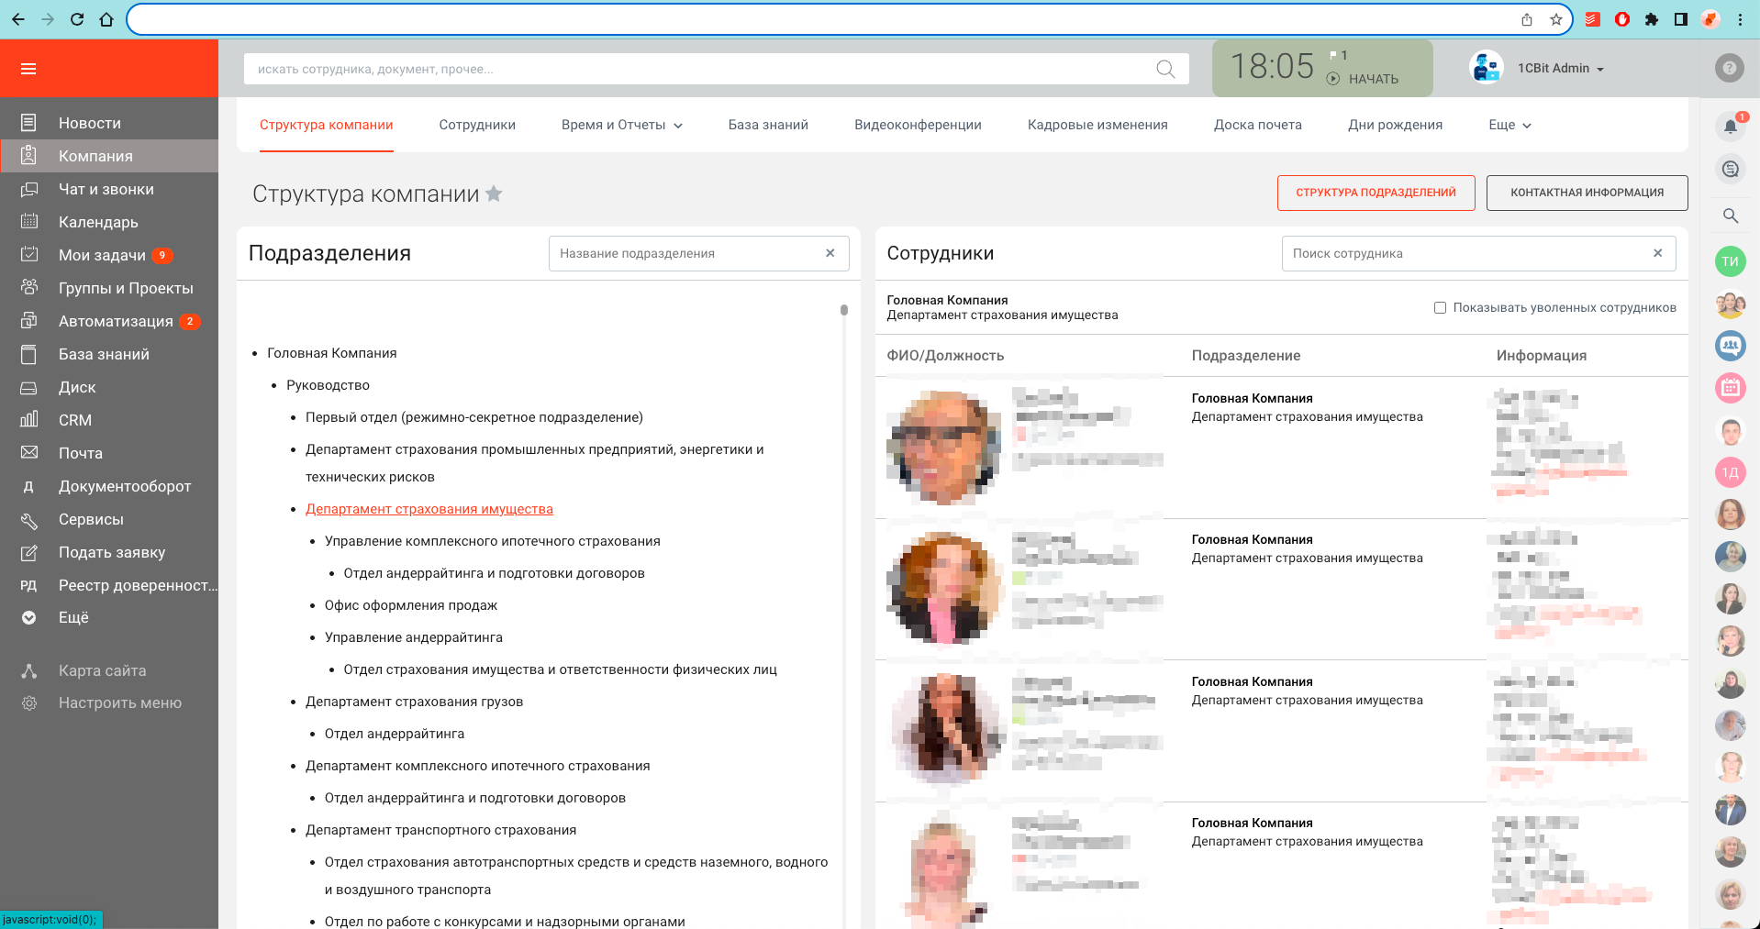Go back in browser
The width and height of the screenshot is (1760, 929).
[18, 19]
